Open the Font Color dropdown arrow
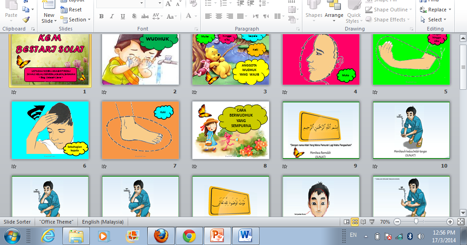This screenshot has height=245, width=467. coord(196,16)
